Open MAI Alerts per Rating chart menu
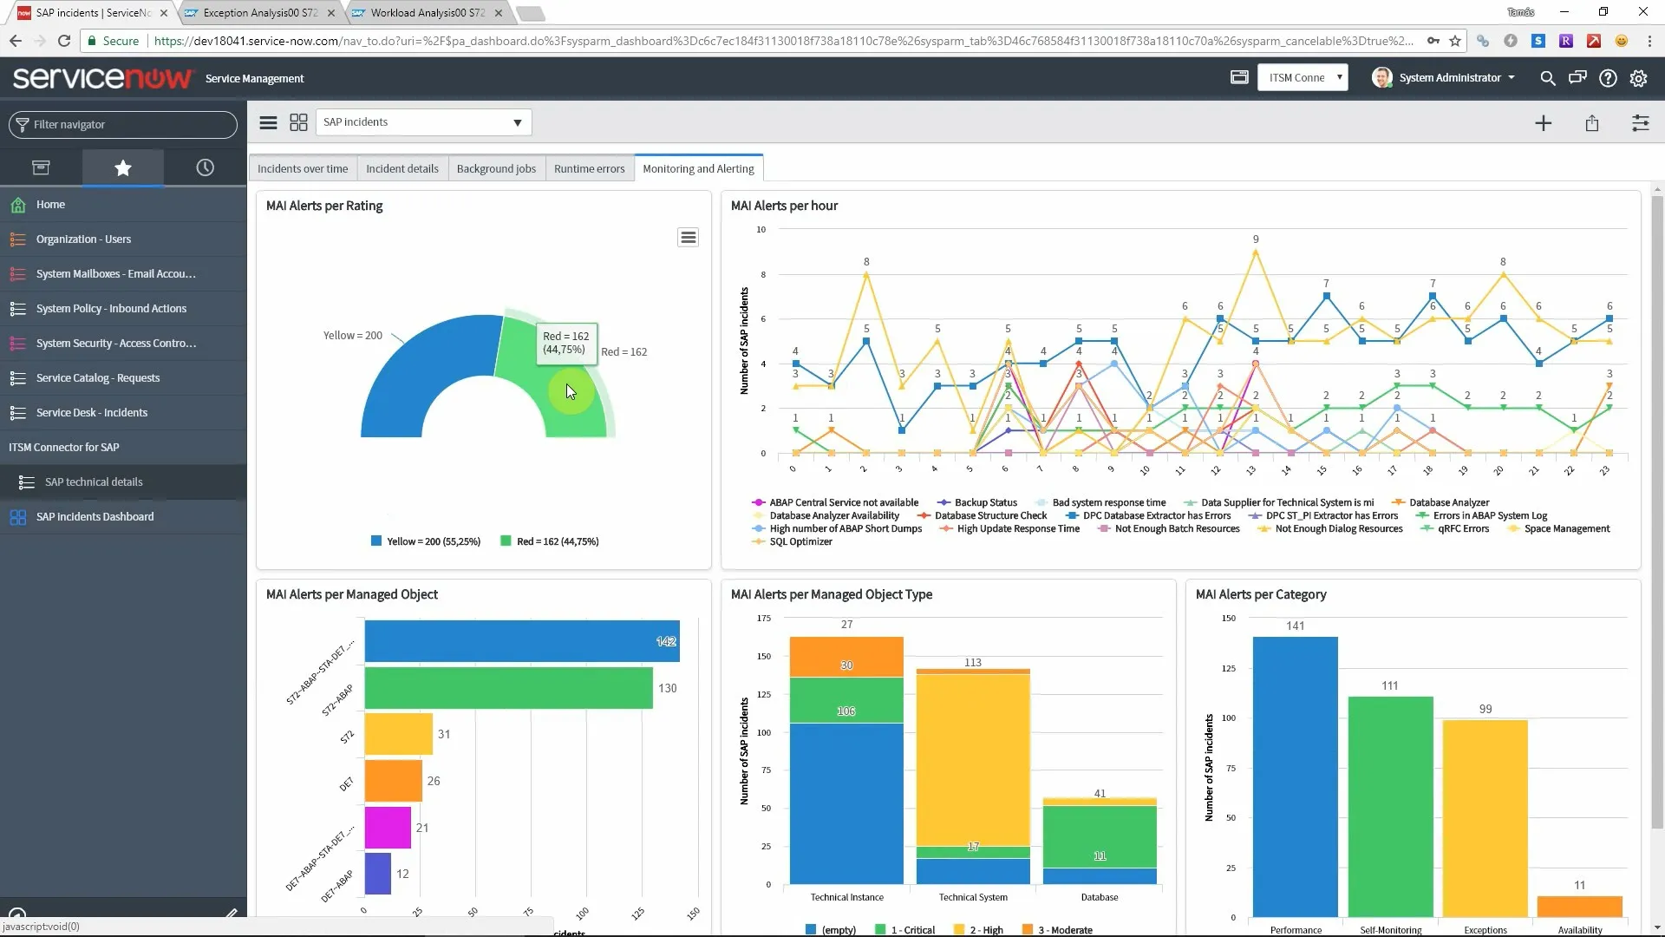The width and height of the screenshot is (1665, 937). click(x=688, y=238)
